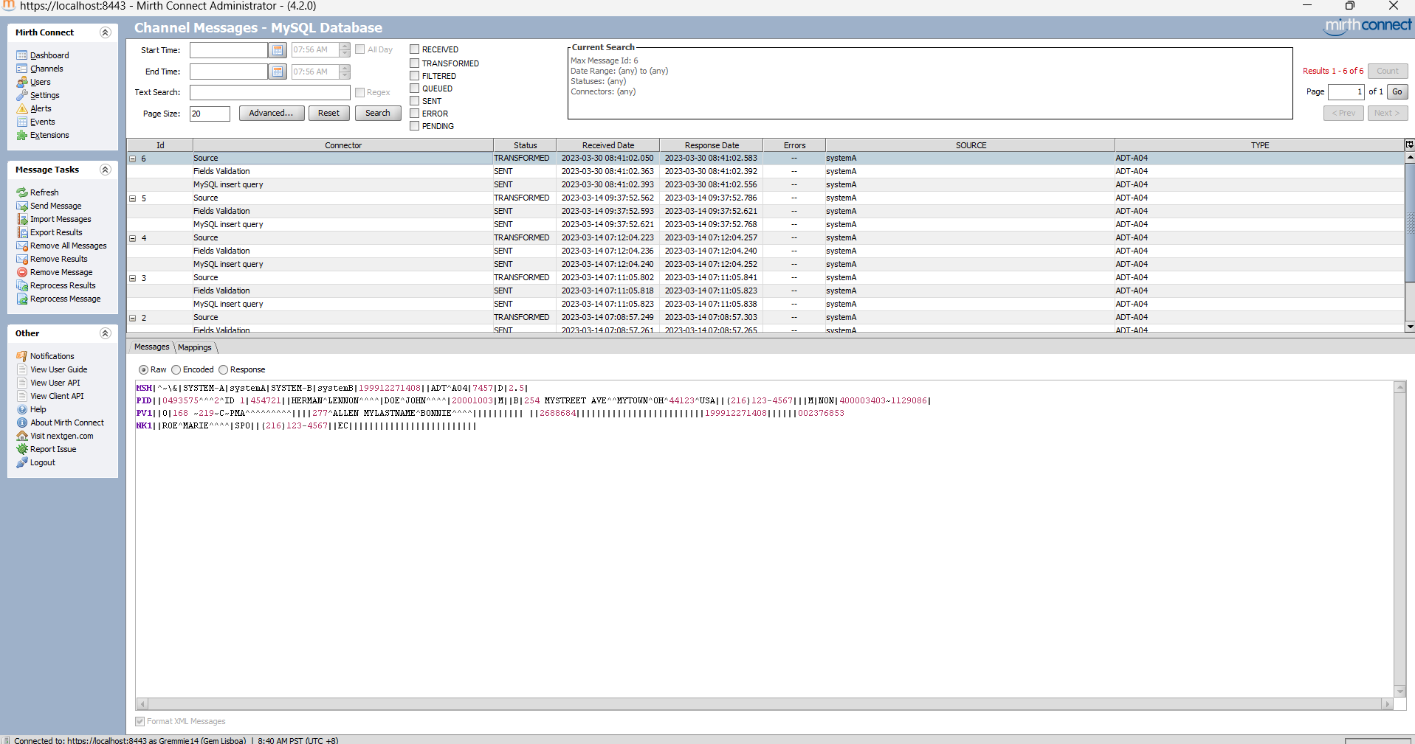Click the Extensions puzzle icon
The height and width of the screenshot is (744, 1415).
[x=21, y=135]
